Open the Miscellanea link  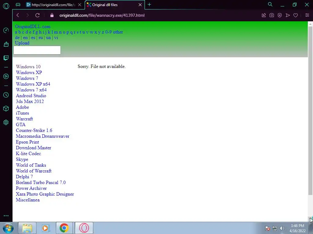(x=28, y=200)
